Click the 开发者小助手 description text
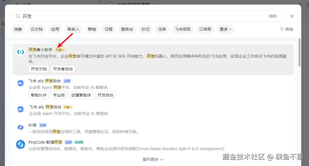309x166 pixels. coord(157,59)
